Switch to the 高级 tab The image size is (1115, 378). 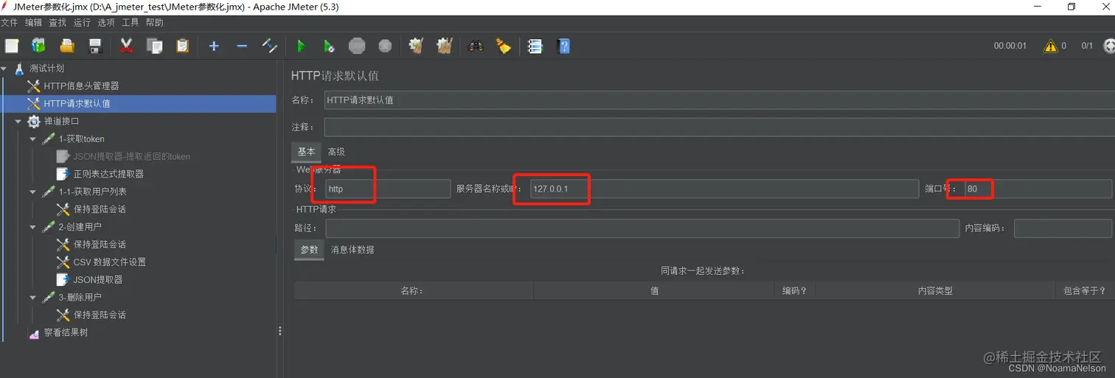(336, 152)
